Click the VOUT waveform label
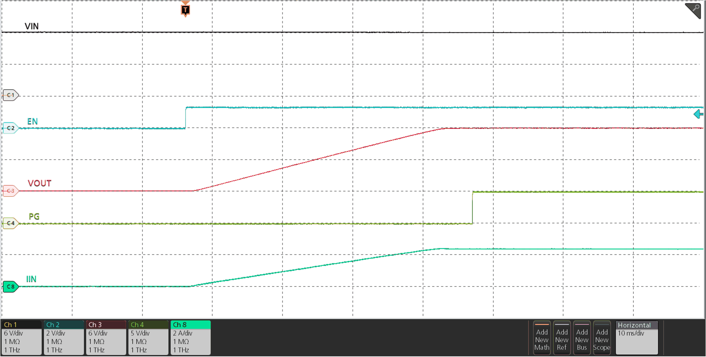Screen dimensions: 706x357 click(40, 183)
